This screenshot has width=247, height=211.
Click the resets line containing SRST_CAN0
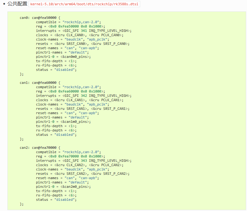(83, 44)
